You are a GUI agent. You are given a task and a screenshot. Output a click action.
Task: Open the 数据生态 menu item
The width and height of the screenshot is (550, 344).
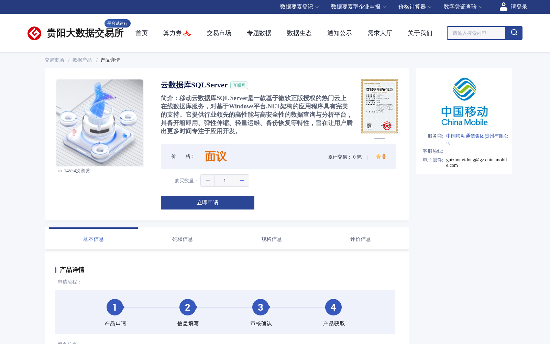pyautogui.click(x=299, y=33)
